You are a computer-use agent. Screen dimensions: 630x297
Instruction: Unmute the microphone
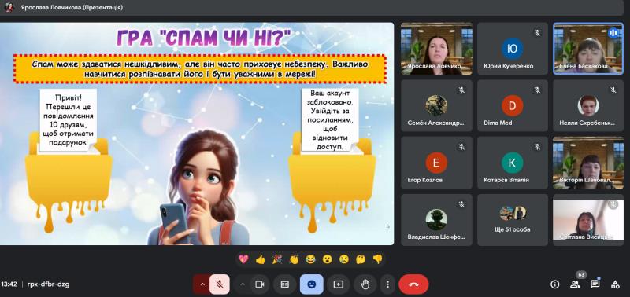(220, 284)
